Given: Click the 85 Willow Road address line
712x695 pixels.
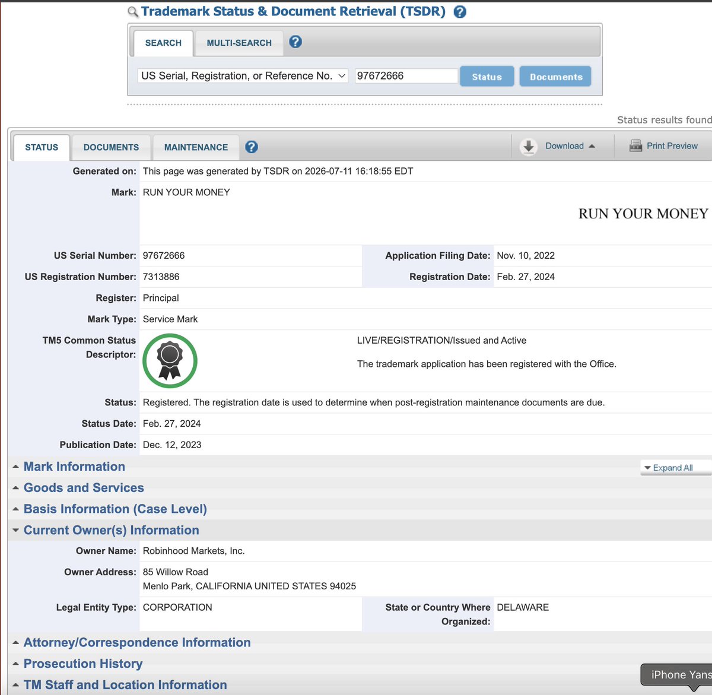Looking at the screenshot, I should 176,572.
